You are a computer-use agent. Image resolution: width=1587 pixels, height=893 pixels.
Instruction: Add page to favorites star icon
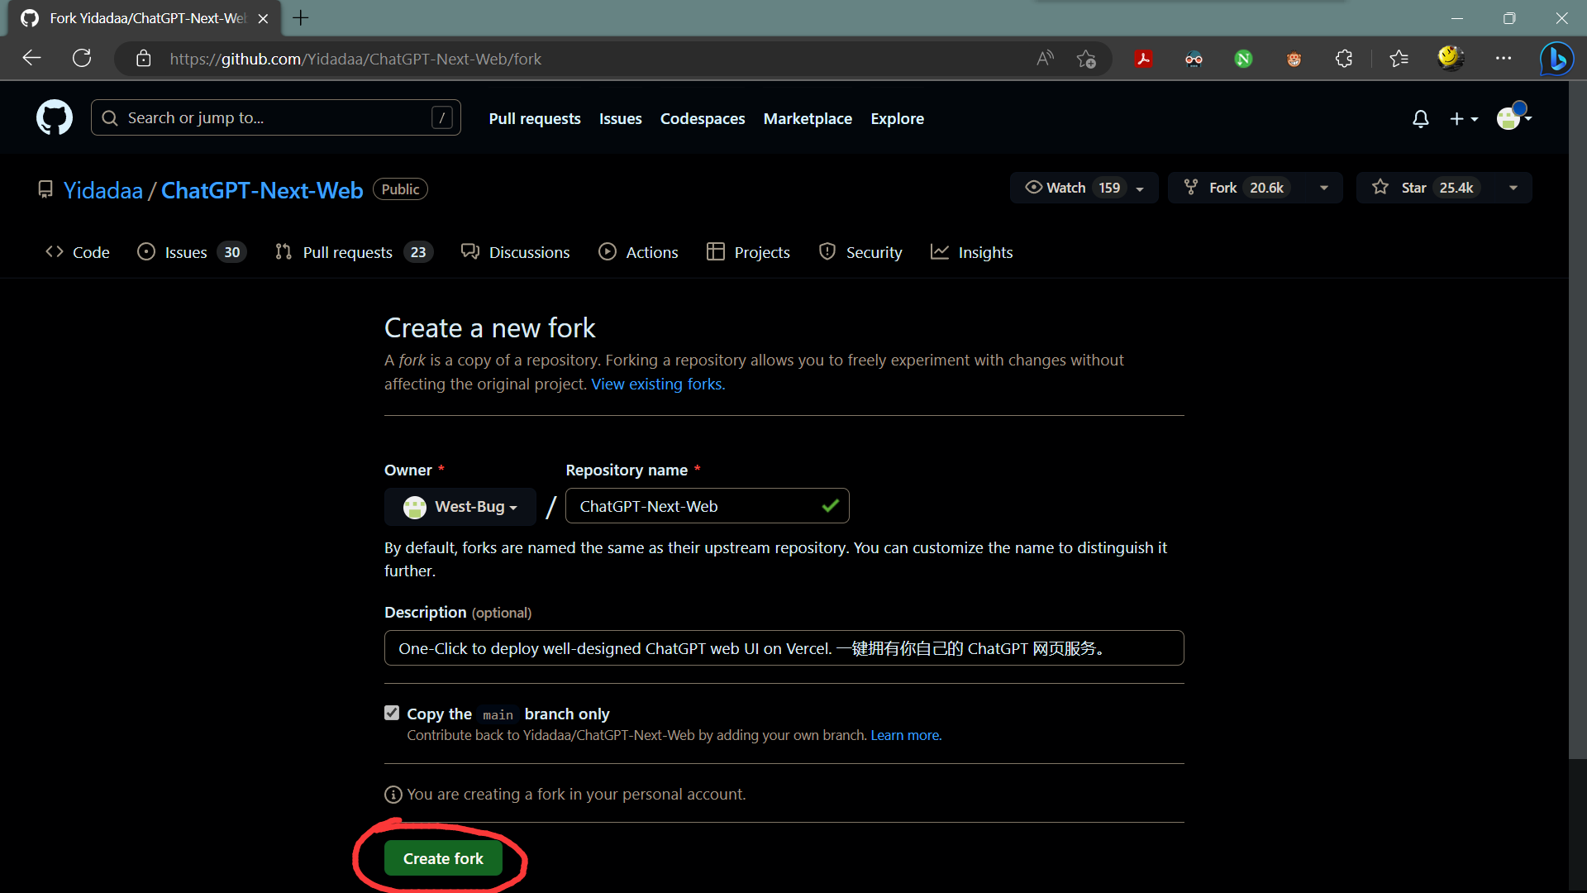(1086, 59)
